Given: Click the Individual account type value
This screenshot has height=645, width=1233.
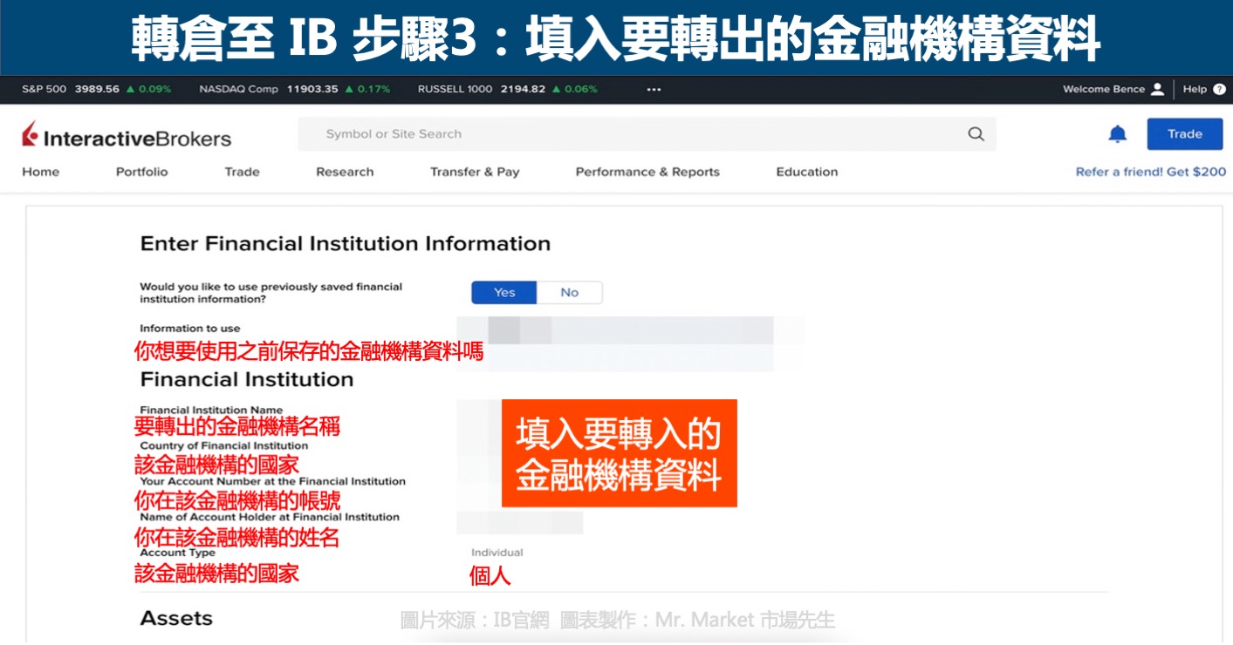Looking at the screenshot, I should click(x=497, y=553).
